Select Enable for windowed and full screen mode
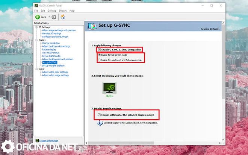The image size is (248, 155). [99, 60]
